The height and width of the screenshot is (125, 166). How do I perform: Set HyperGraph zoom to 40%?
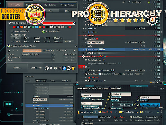coord(90,86)
